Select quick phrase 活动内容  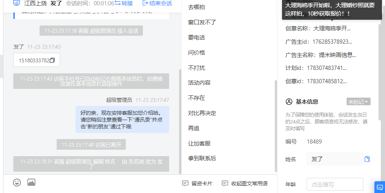click(200, 83)
